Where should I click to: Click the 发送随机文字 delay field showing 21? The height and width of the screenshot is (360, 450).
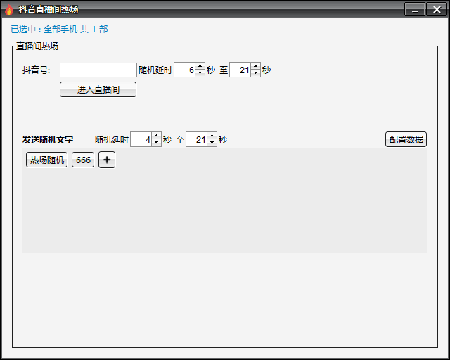tap(197, 139)
